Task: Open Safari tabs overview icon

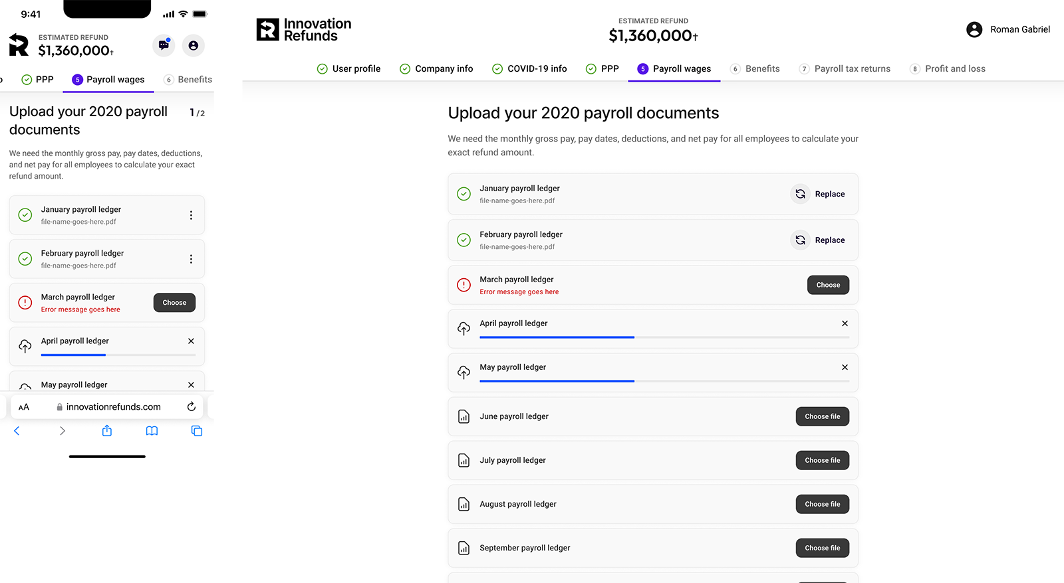Action: pos(197,431)
